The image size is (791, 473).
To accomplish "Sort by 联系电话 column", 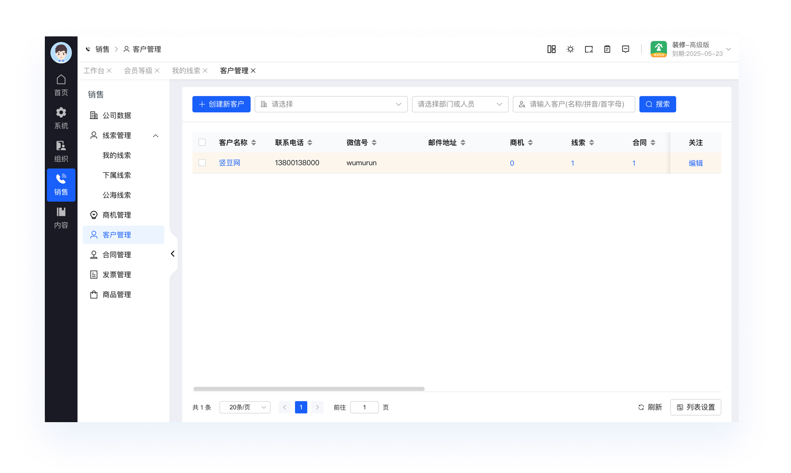I will (x=310, y=143).
